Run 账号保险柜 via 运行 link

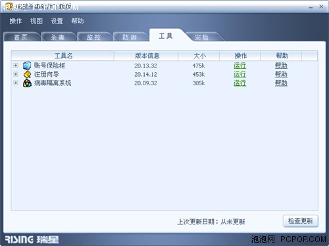pyautogui.click(x=240, y=66)
